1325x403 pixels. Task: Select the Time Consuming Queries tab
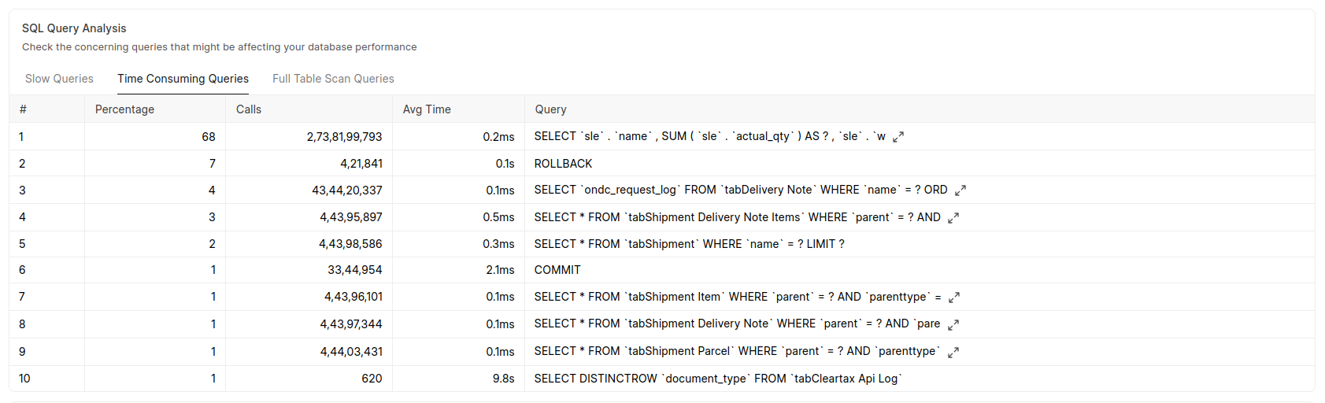coord(183,79)
